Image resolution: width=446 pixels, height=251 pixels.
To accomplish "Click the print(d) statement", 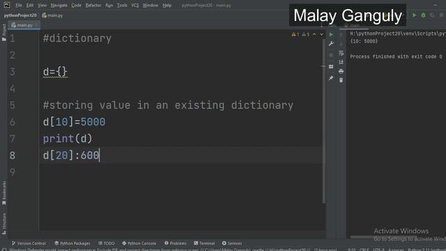I will coord(68,139).
